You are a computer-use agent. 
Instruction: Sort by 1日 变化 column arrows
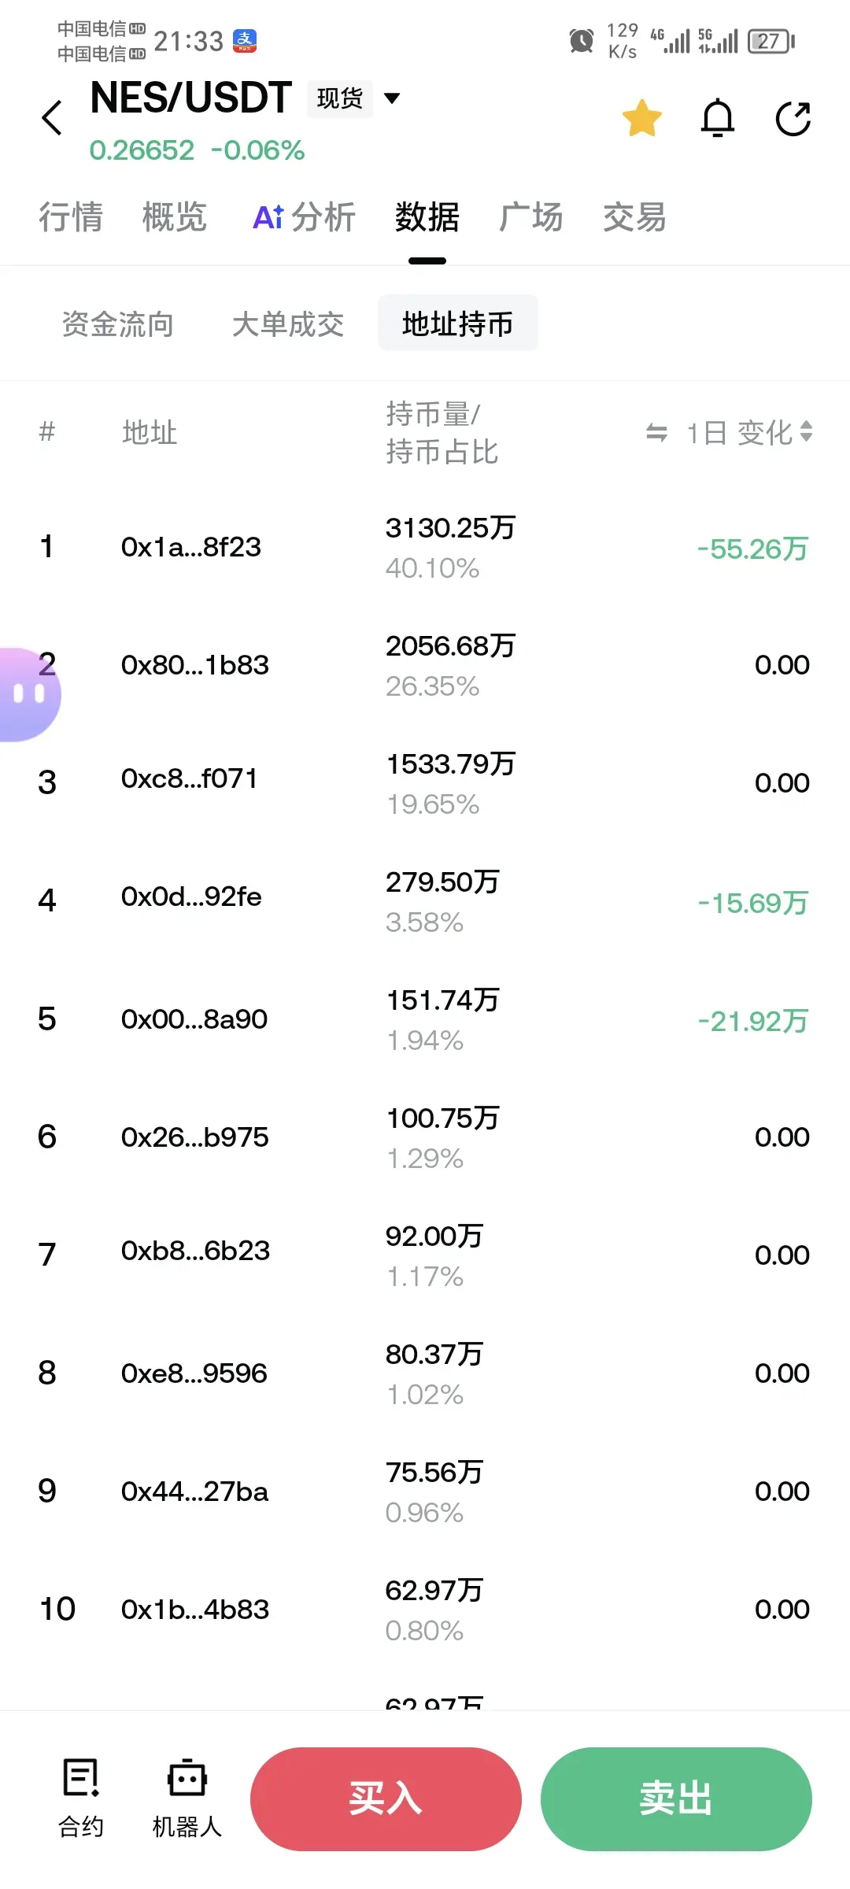pyautogui.click(x=806, y=431)
